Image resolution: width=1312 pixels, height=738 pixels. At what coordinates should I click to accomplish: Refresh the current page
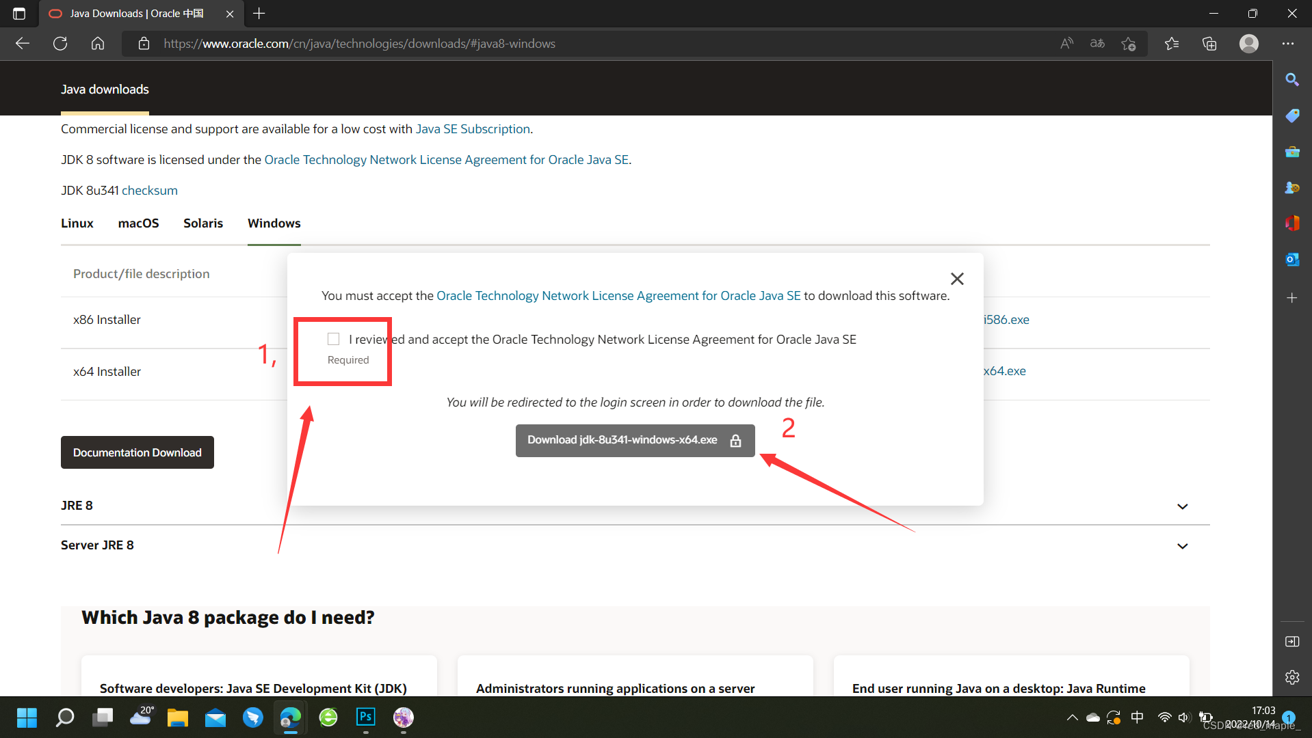click(x=60, y=44)
